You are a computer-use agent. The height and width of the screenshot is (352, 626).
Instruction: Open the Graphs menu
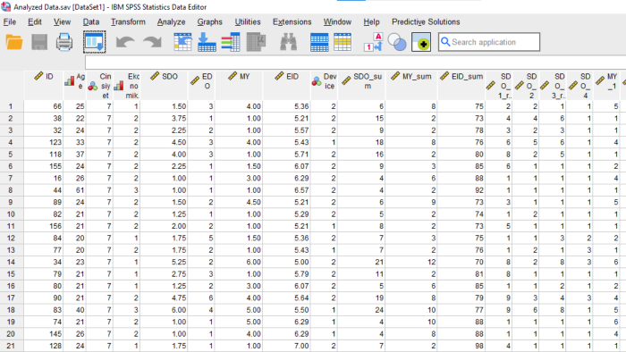pyautogui.click(x=209, y=22)
